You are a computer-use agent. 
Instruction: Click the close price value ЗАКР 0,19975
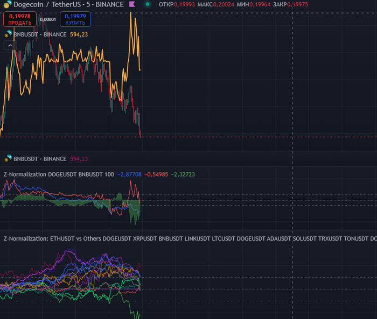click(x=290, y=4)
